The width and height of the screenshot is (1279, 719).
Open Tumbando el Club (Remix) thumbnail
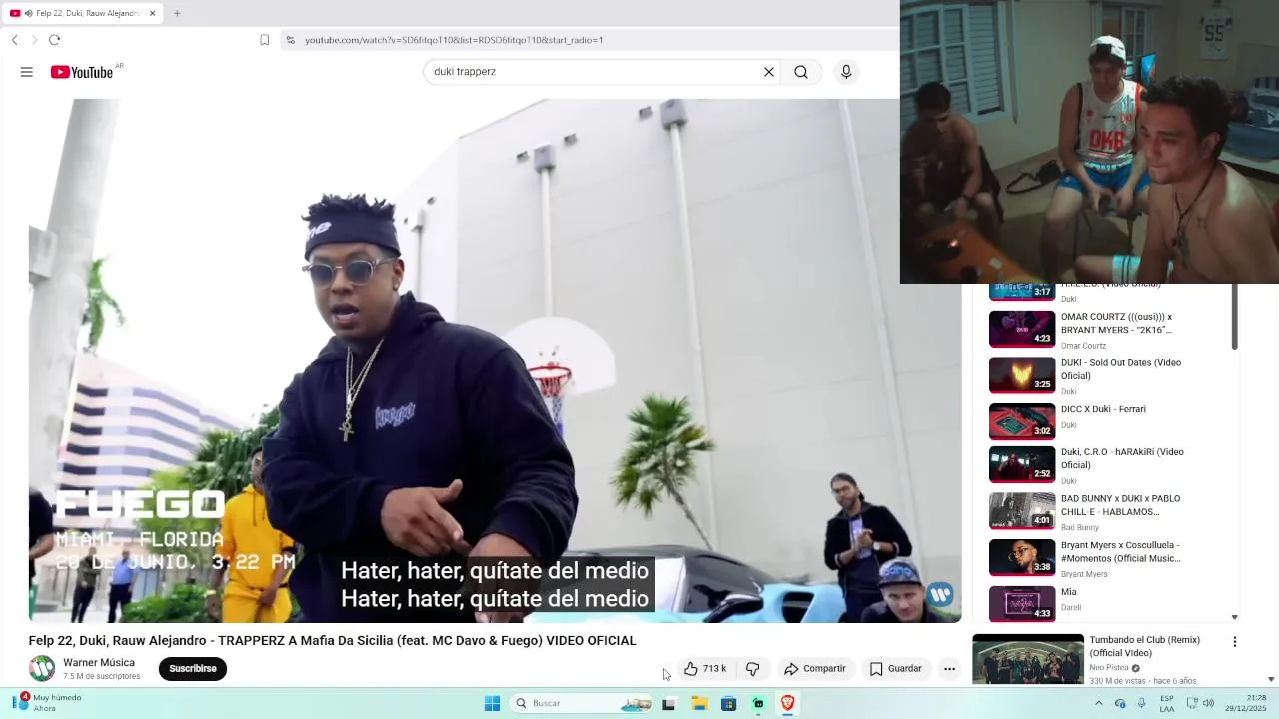click(1028, 659)
